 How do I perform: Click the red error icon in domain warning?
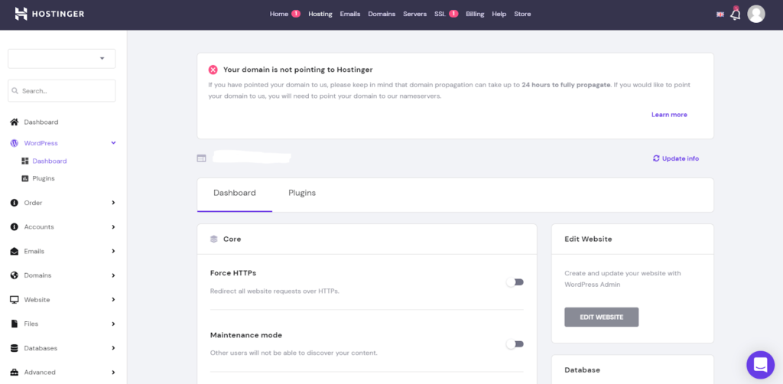213,70
